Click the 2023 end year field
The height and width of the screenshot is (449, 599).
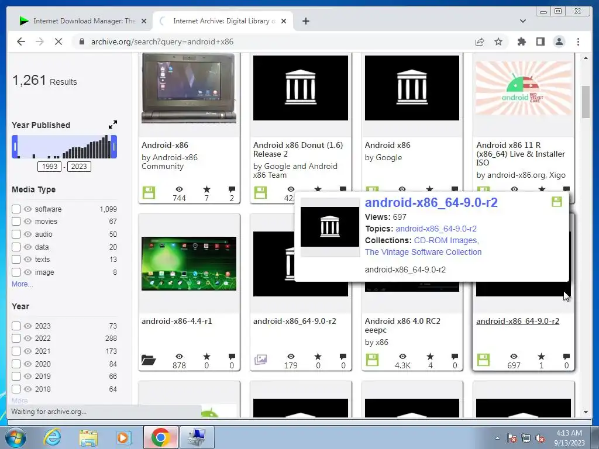79,167
